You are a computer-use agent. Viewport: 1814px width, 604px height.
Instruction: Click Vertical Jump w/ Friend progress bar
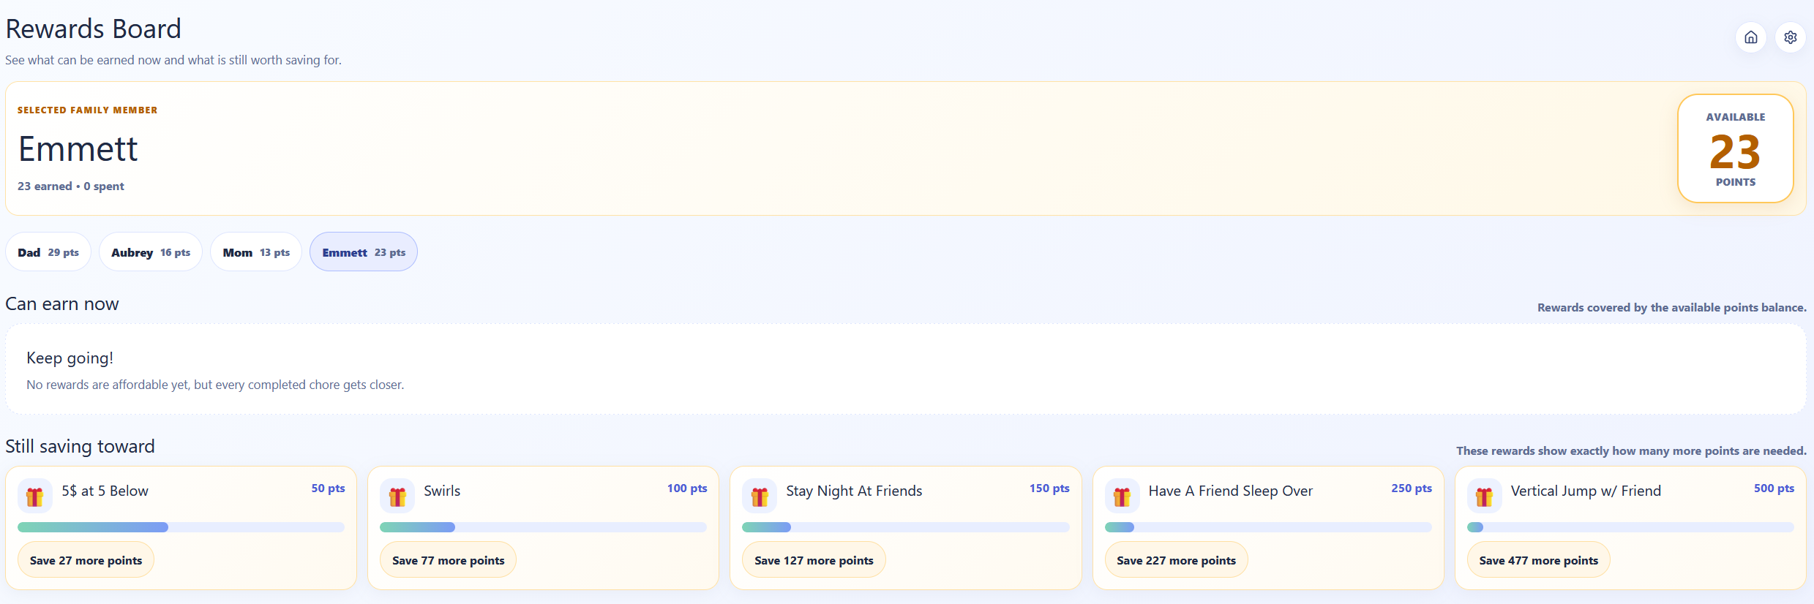tap(1630, 527)
